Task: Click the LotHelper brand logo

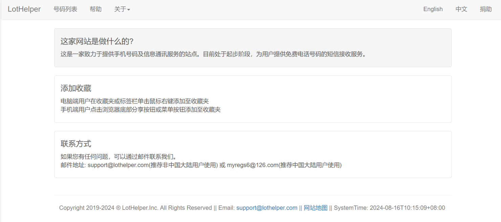Action: (x=24, y=9)
